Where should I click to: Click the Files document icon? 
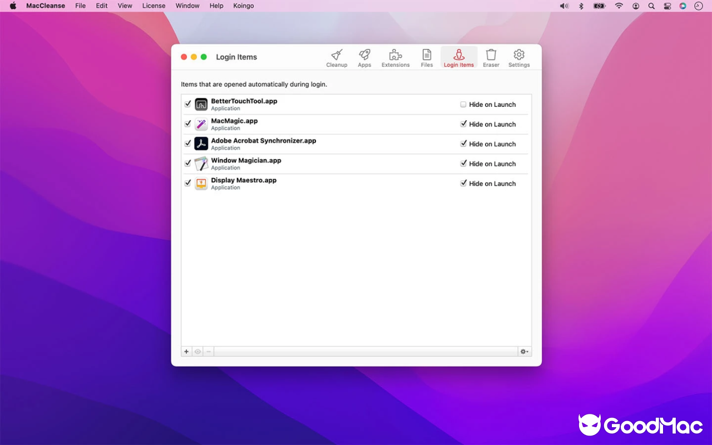tap(427, 57)
